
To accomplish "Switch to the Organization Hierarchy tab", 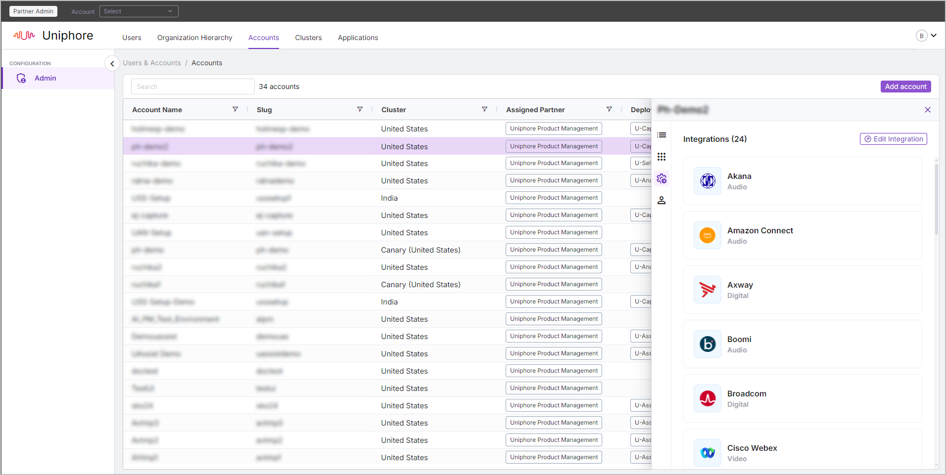I will pos(194,38).
